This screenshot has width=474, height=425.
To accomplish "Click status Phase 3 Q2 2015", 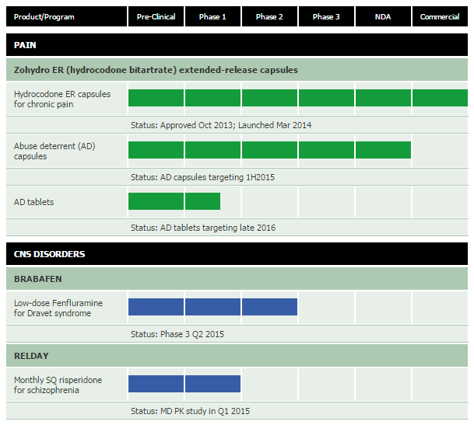I will (x=177, y=334).
